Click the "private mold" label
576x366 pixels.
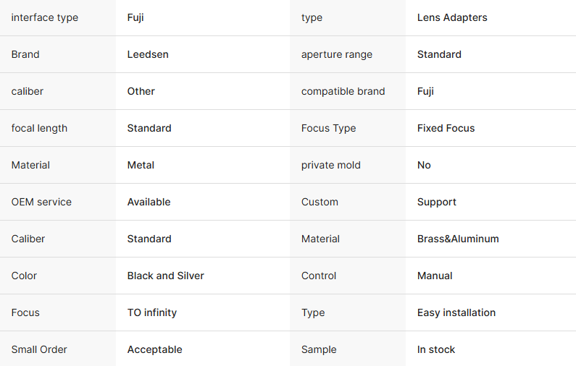point(331,165)
